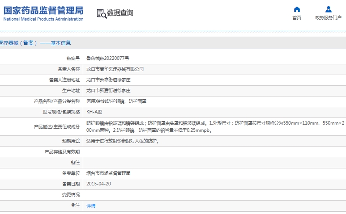Click the 备案日期 label
346x214 pixels.
pyautogui.click(x=71, y=184)
